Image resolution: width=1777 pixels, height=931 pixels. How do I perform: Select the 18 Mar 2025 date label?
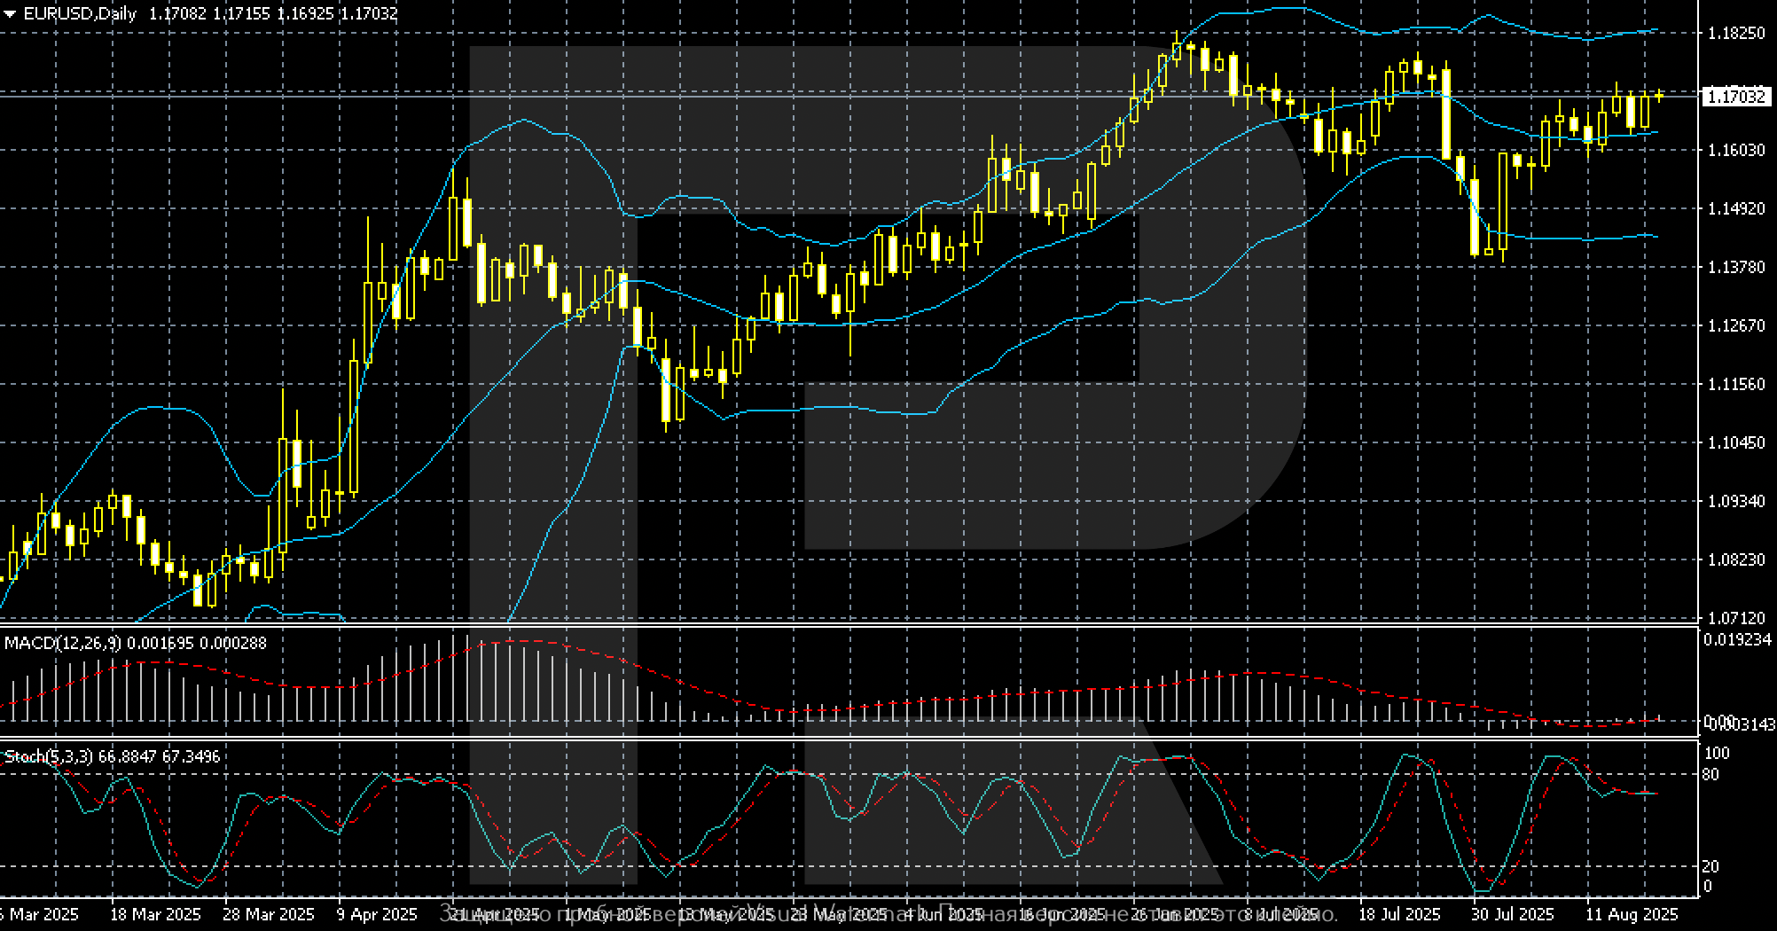[x=155, y=914]
